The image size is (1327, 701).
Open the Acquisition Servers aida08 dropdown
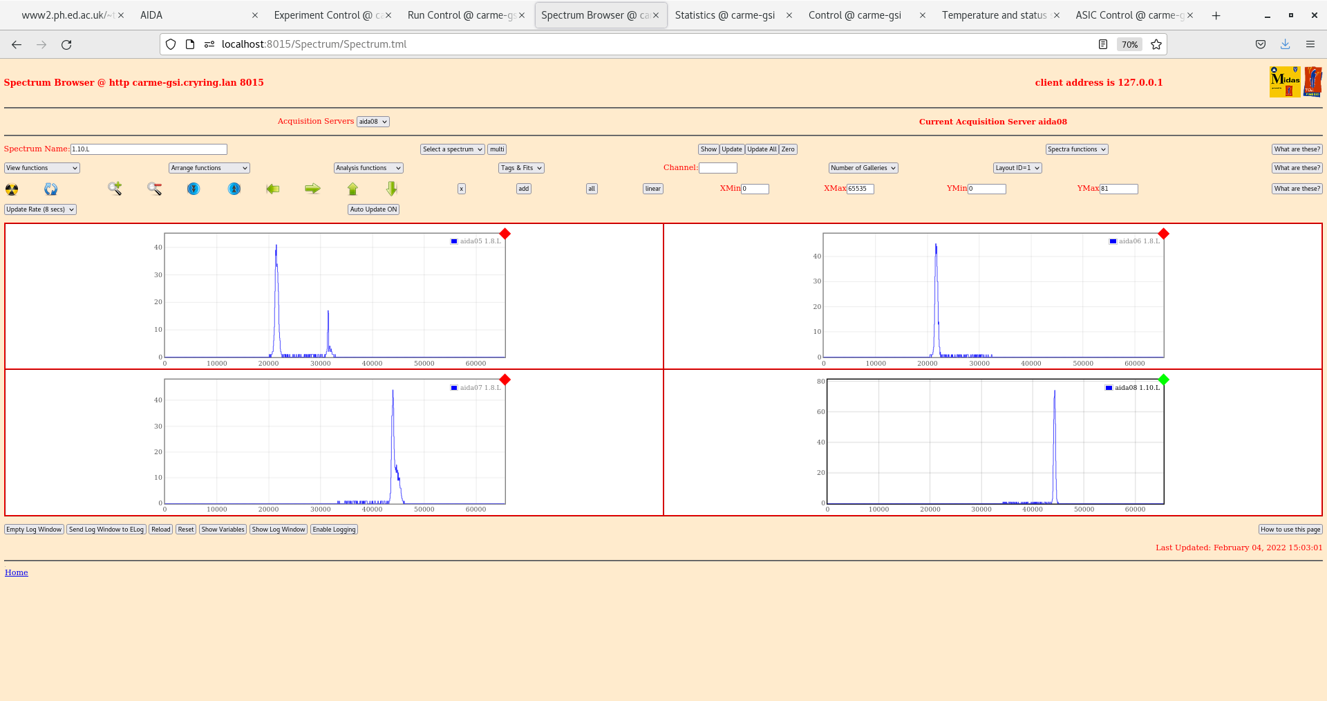(373, 122)
